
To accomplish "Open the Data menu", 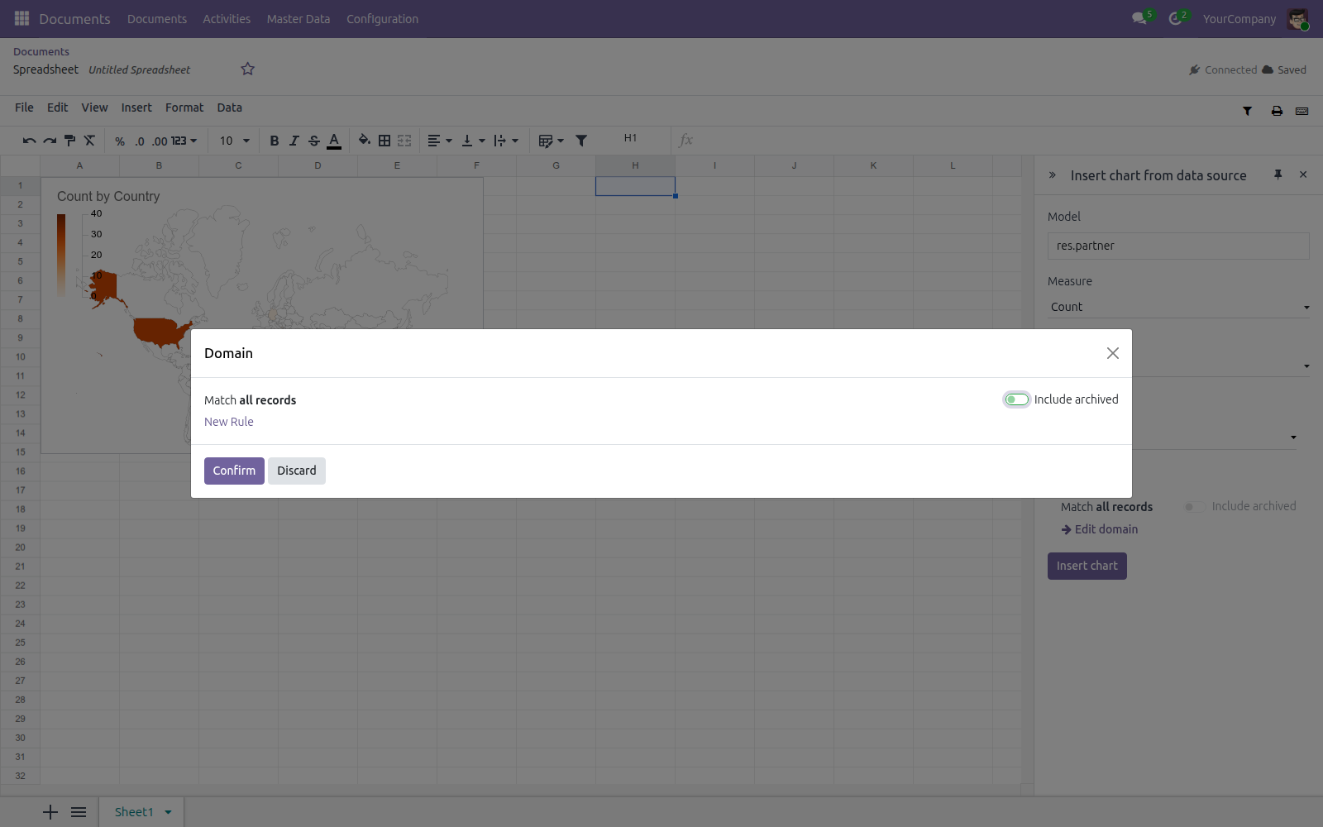I will [x=230, y=108].
